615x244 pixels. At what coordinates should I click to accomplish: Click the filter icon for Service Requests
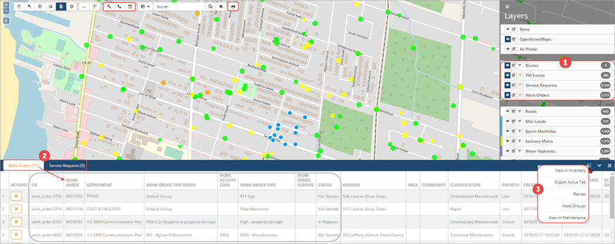coord(520,85)
